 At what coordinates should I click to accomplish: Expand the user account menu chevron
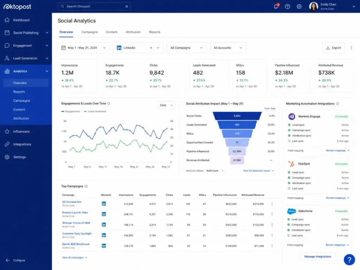point(354,6)
